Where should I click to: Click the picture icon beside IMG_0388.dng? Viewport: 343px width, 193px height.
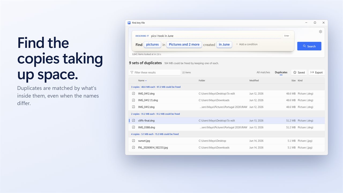(133, 127)
